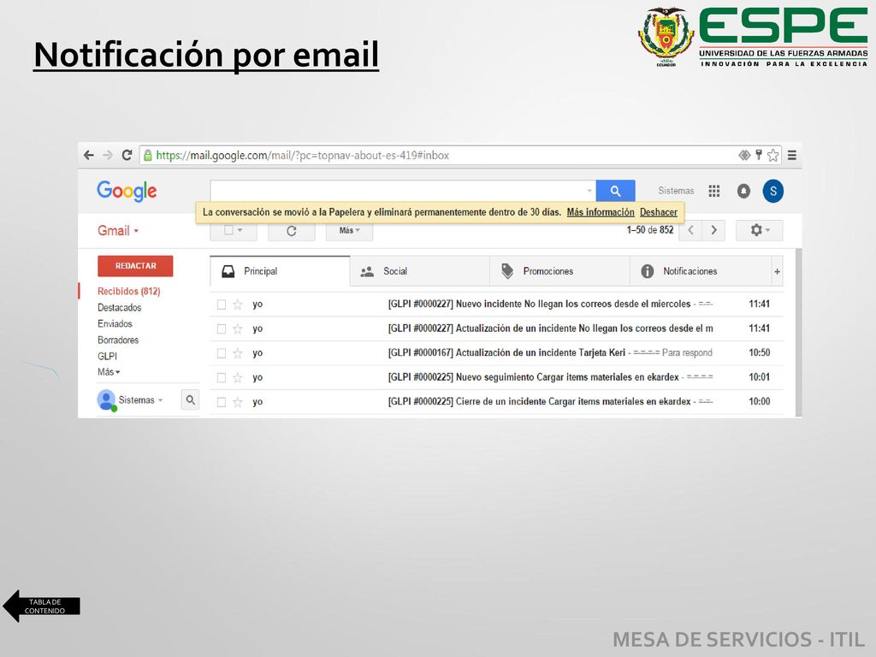Click the REDACTAR compose button

pos(135,266)
